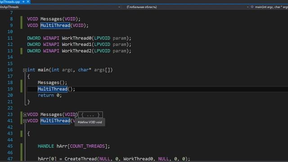
Task: Click the Messages() call on line 18
Action: (53, 83)
